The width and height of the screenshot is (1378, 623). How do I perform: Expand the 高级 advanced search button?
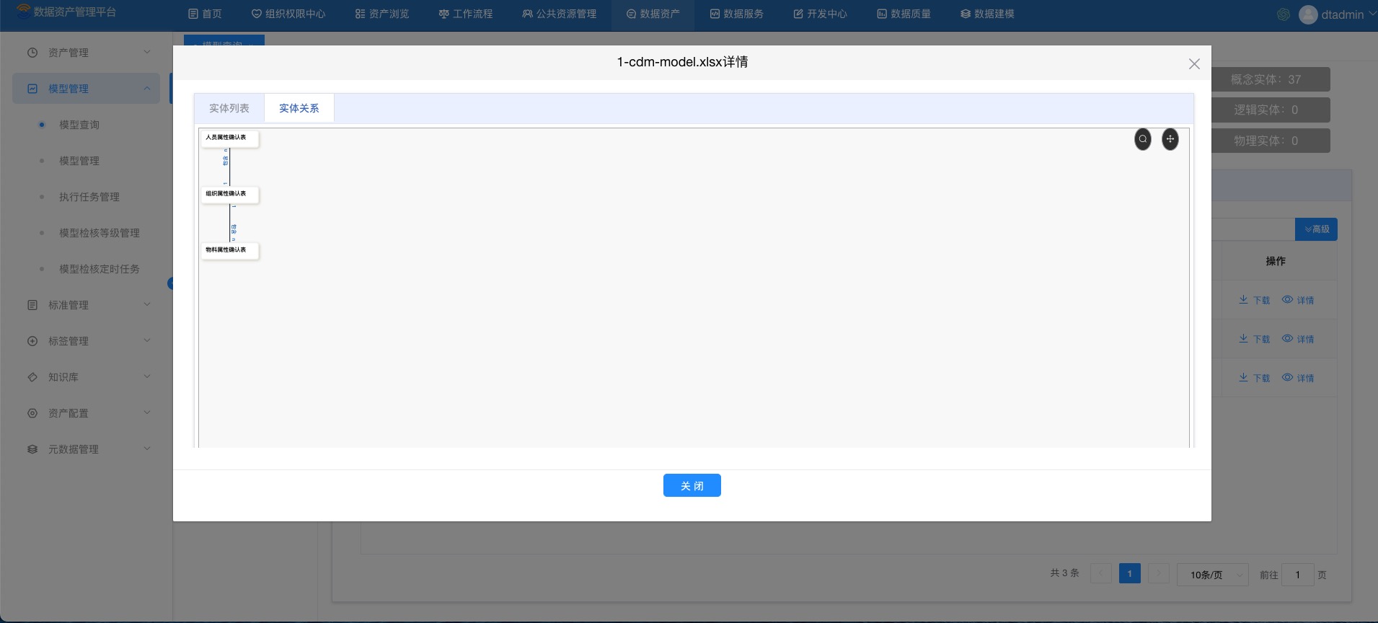pos(1316,229)
